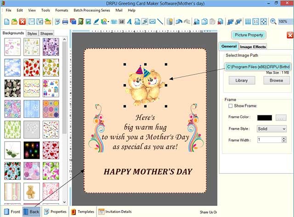Click the Frame Width stepper arrows
Screen dimensions: 294x217
[x=284, y=139]
